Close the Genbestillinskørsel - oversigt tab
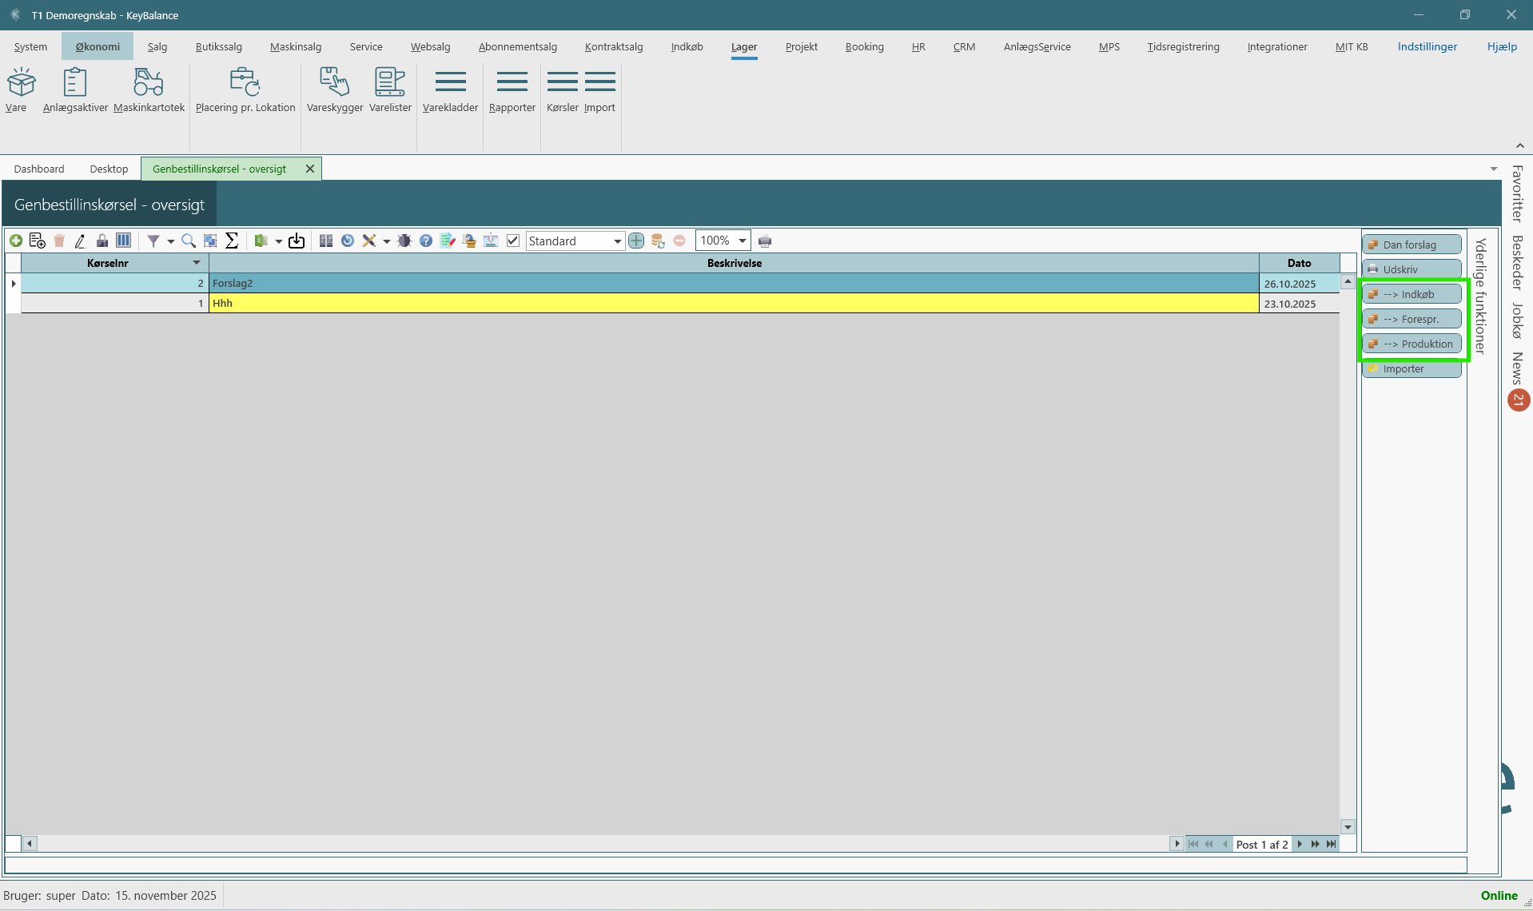1533x911 pixels. tap(310, 169)
